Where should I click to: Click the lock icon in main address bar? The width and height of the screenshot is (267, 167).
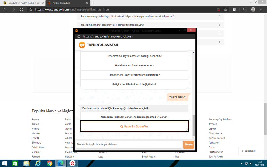point(31,9)
